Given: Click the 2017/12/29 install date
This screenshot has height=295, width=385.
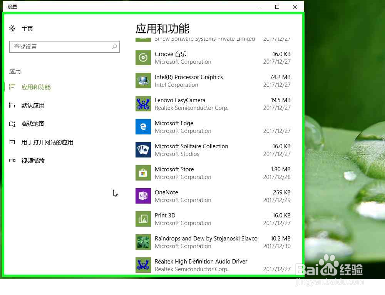Looking at the screenshot, I should (x=277, y=200).
